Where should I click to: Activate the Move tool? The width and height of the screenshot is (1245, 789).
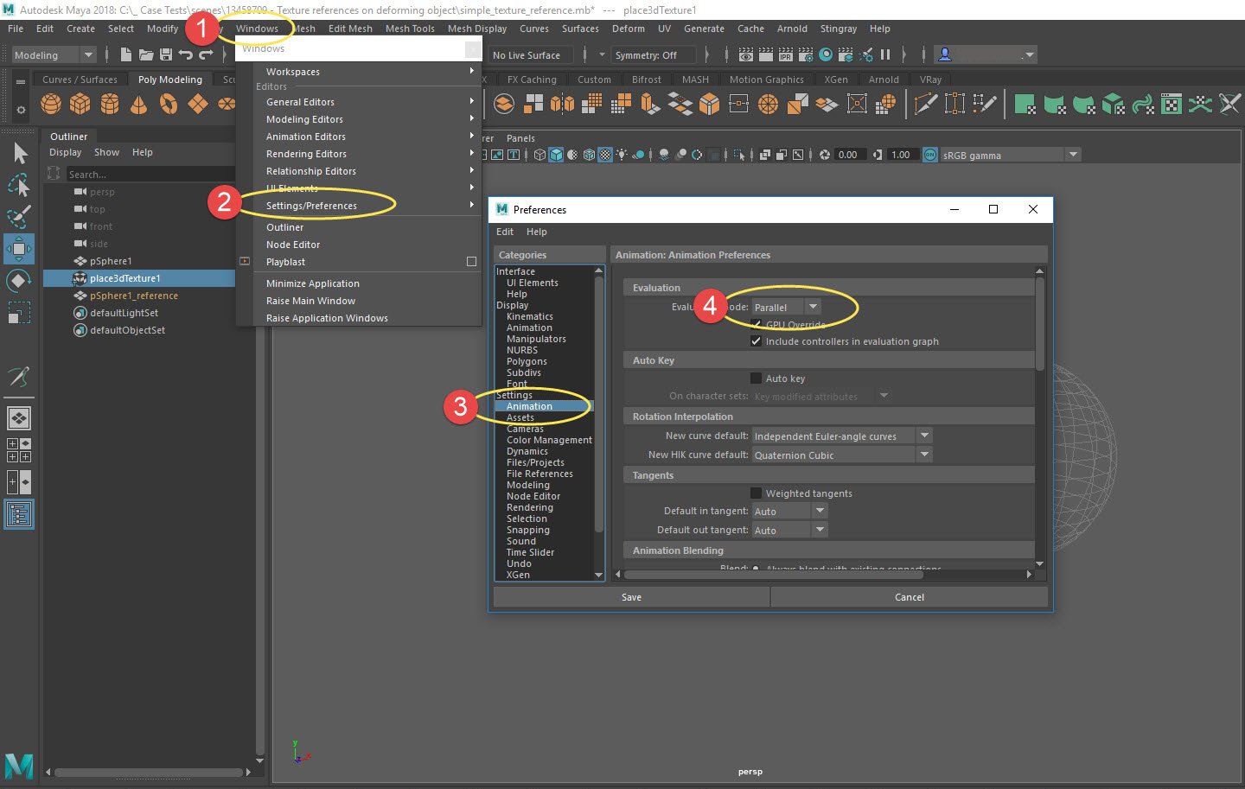point(19,249)
